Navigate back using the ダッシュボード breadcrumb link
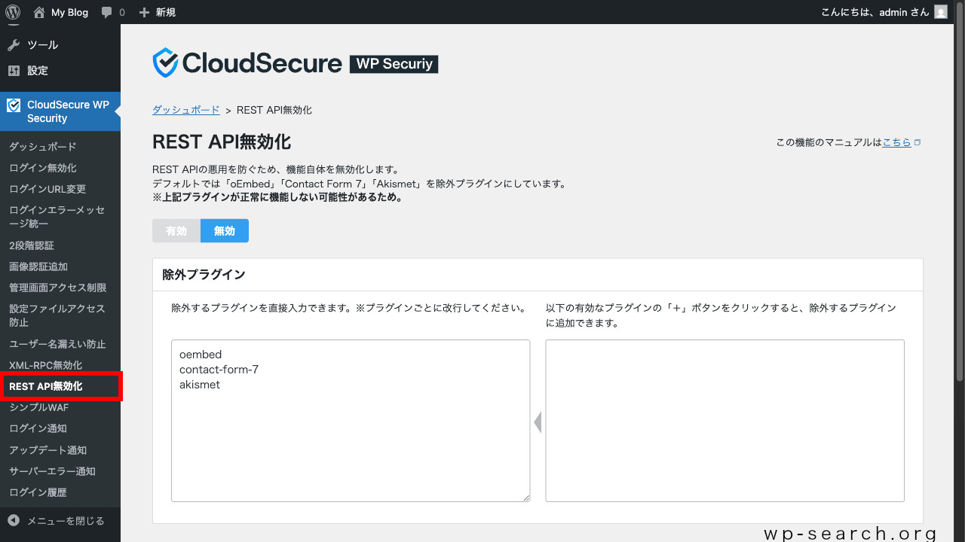This screenshot has height=542, width=965. [x=185, y=109]
